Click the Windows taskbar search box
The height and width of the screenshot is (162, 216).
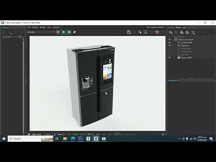31,139
